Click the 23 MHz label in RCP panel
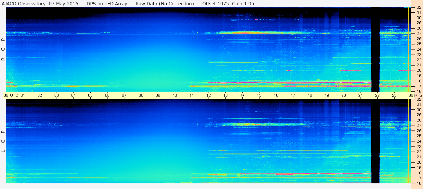This screenshot has height=189, width=423. (419, 55)
